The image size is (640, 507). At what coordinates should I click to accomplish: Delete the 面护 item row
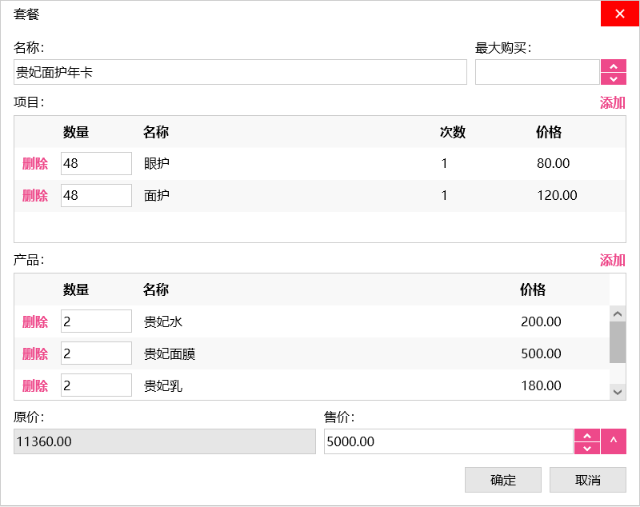(x=35, y=196)
